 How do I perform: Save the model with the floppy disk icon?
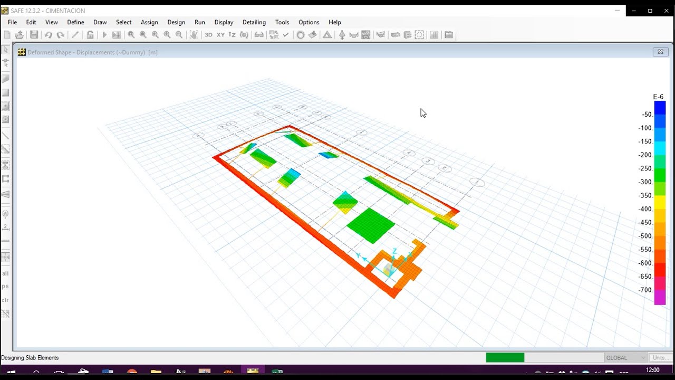34,35
